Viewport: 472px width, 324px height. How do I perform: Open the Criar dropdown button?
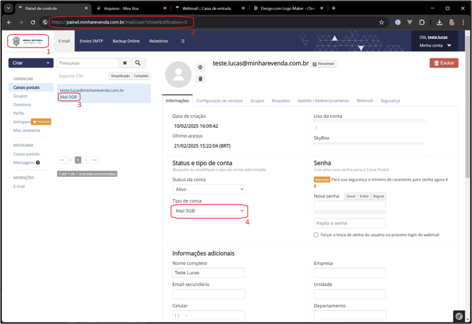tap(31, 63)
